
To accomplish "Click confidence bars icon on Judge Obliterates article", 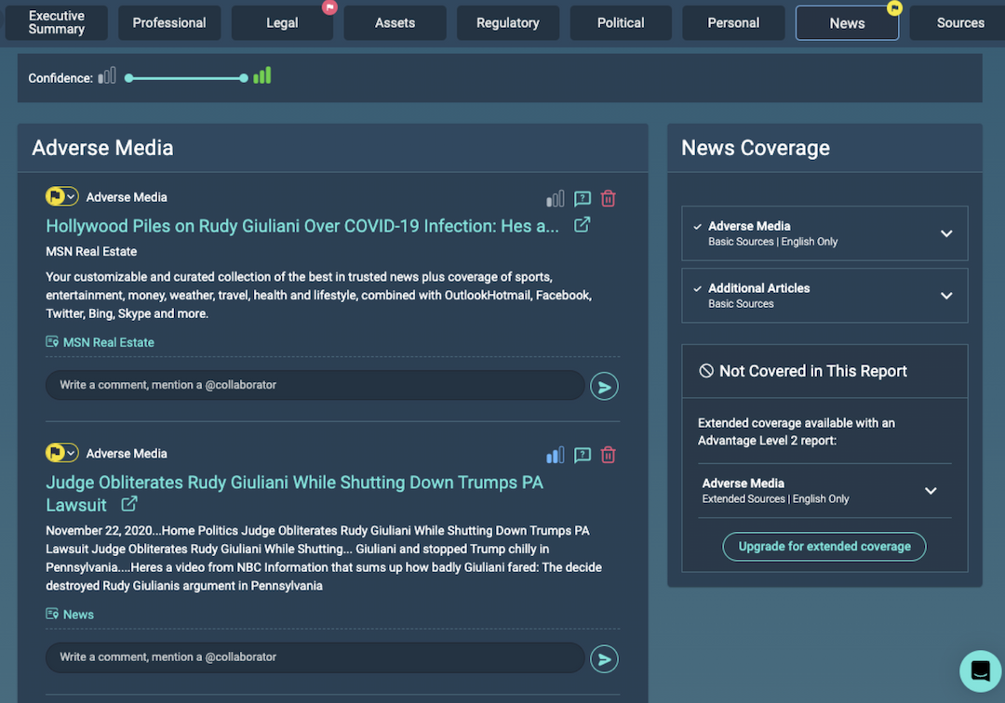I will point(556,455).
